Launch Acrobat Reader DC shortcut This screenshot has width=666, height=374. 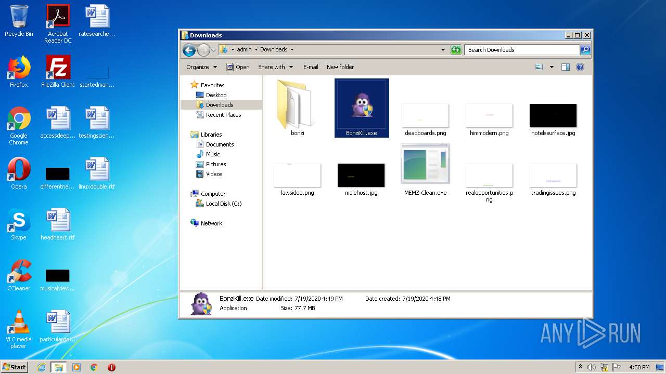click(58, 24)
